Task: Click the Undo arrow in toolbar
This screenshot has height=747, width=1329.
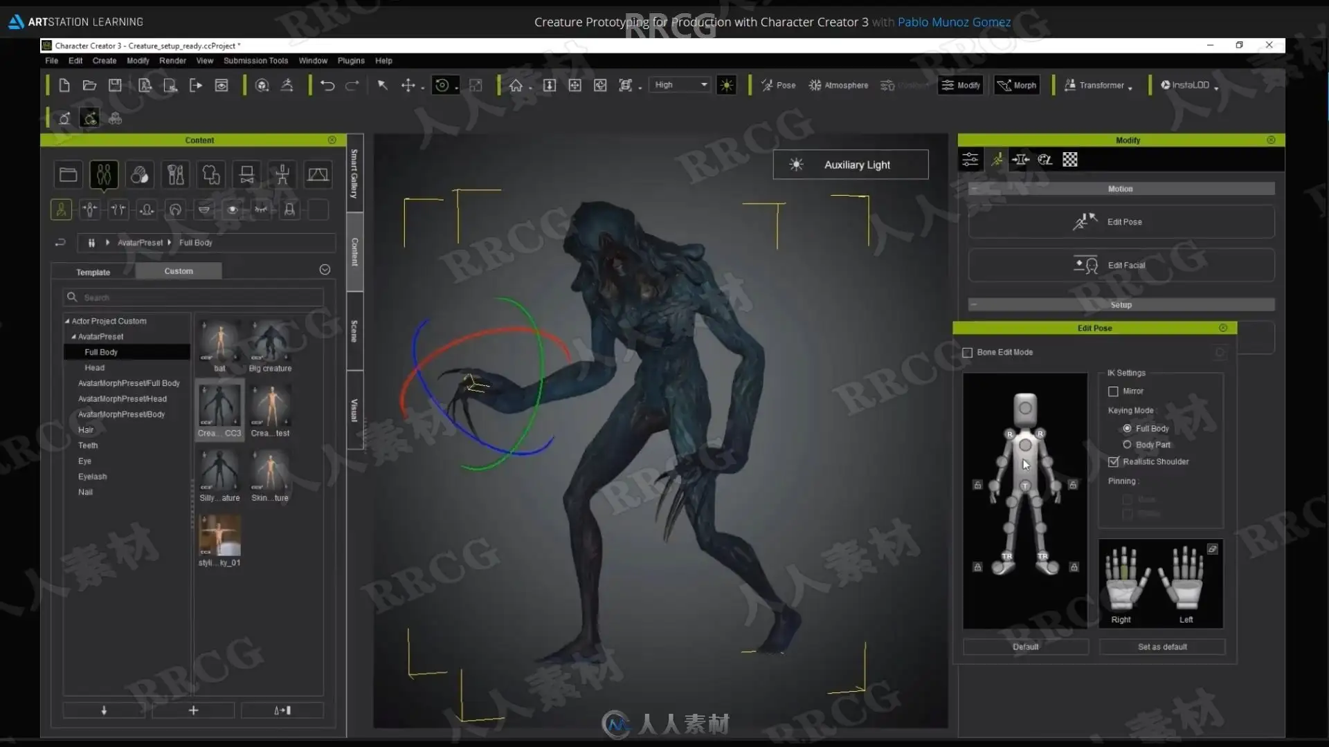Action: (x=327, y=85)
